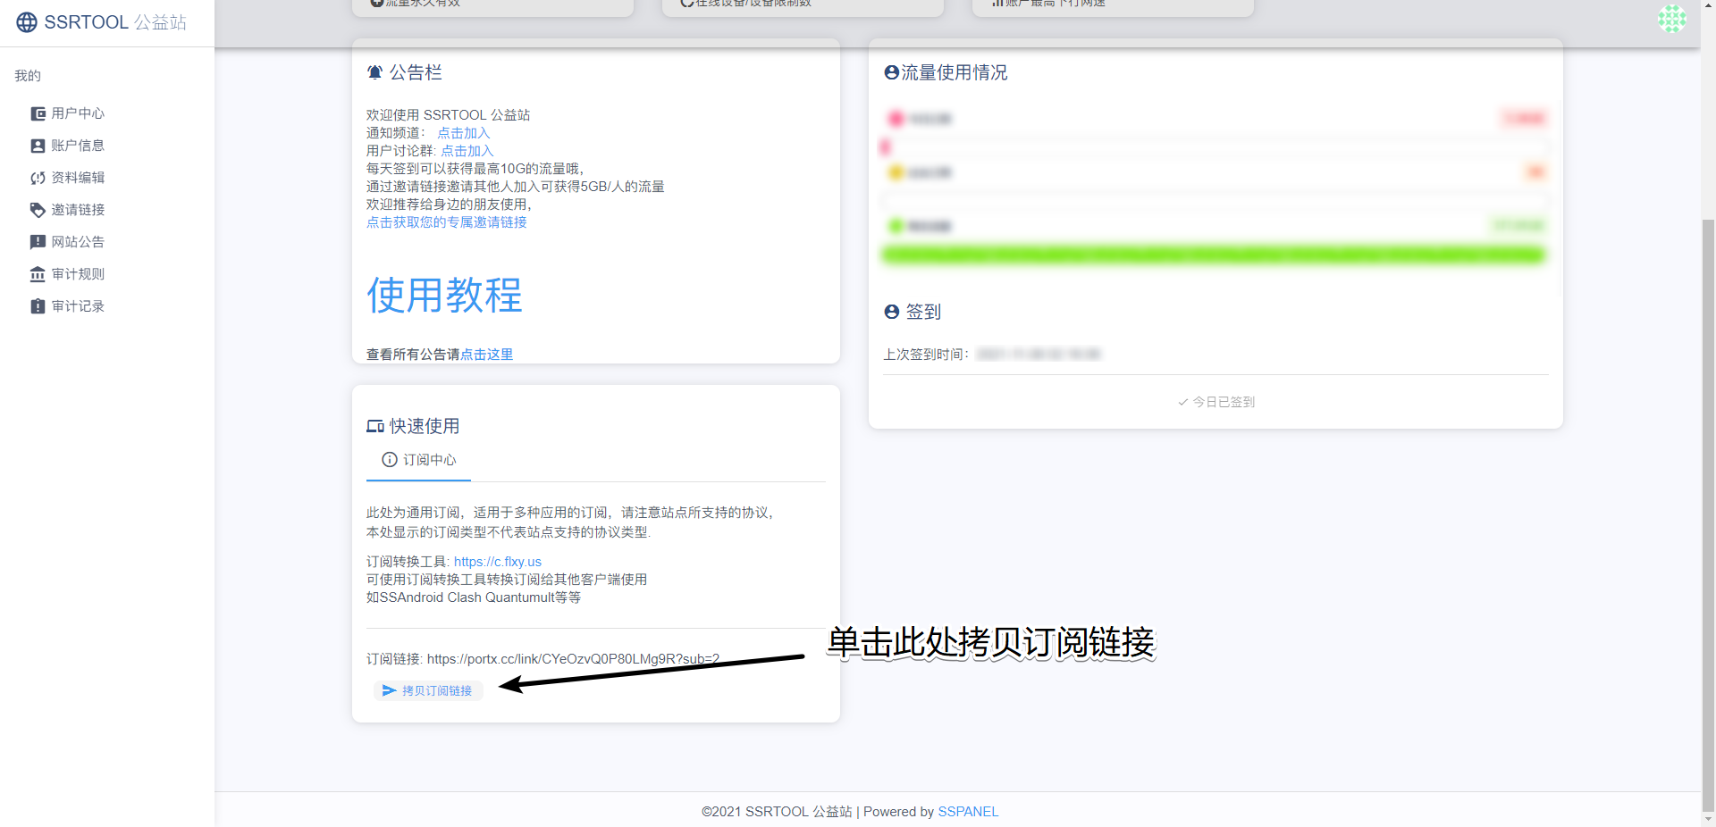Click the user avatar in top-right corner
1716x827 pixels.
1671,19
